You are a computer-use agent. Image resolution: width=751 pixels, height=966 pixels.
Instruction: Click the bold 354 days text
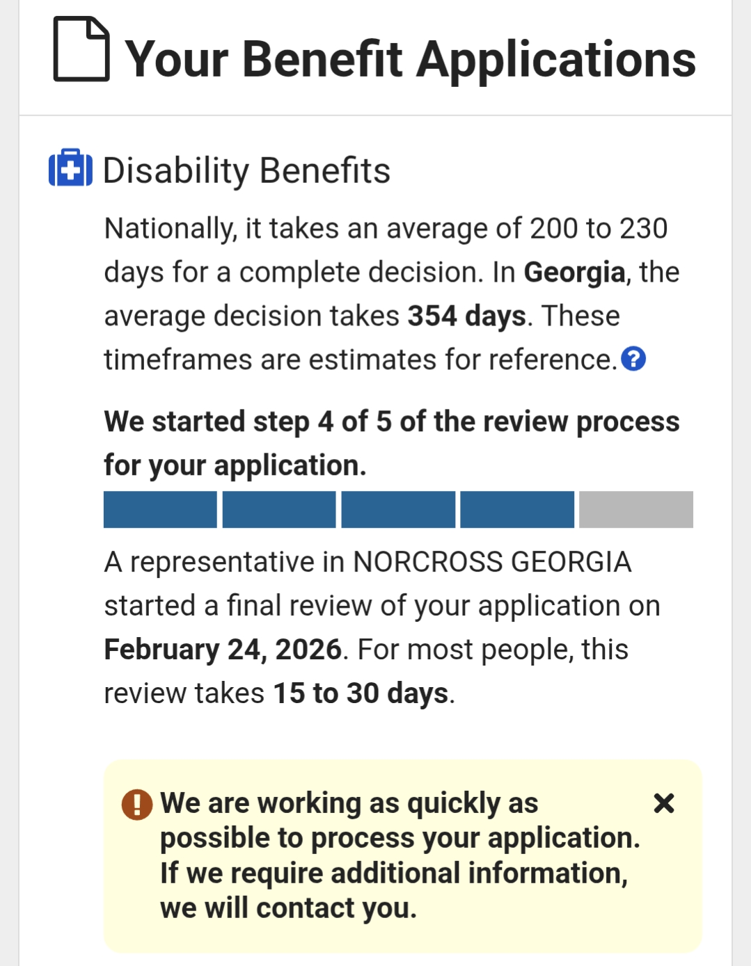coord(466,316)
